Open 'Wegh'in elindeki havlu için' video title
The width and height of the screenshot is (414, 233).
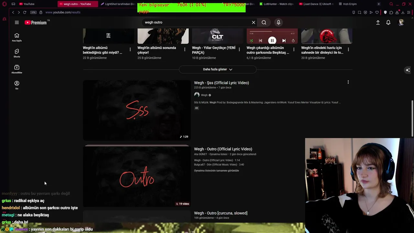pyautogui.click(x=322, y=50)
